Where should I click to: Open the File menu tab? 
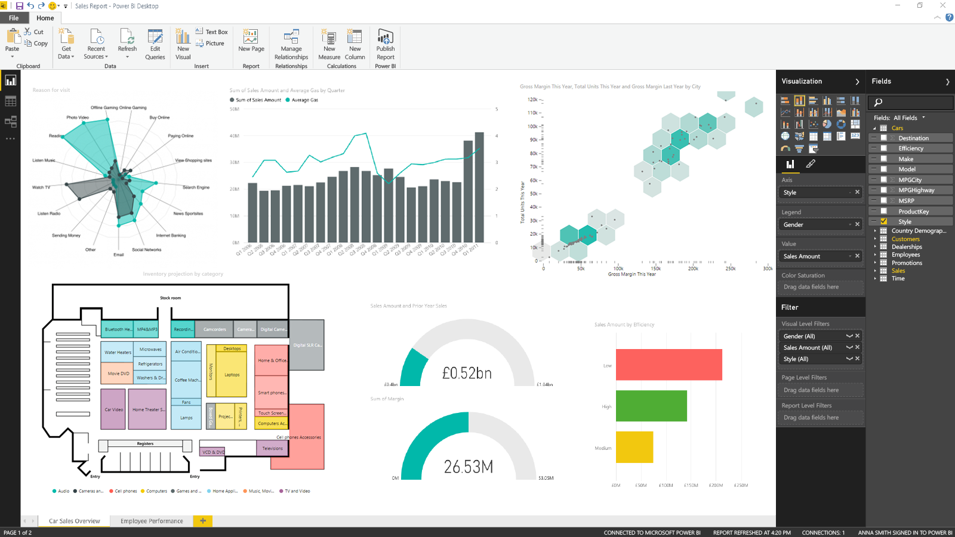point(14,18)
